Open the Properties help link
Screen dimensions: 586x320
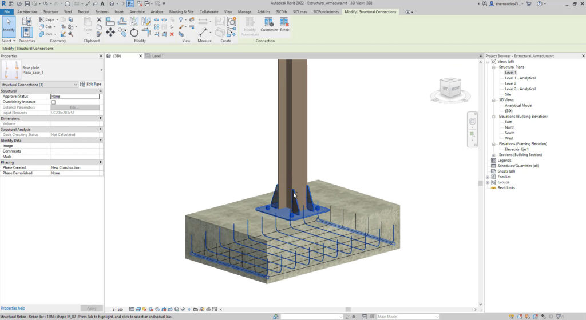(x=13, y=308)
